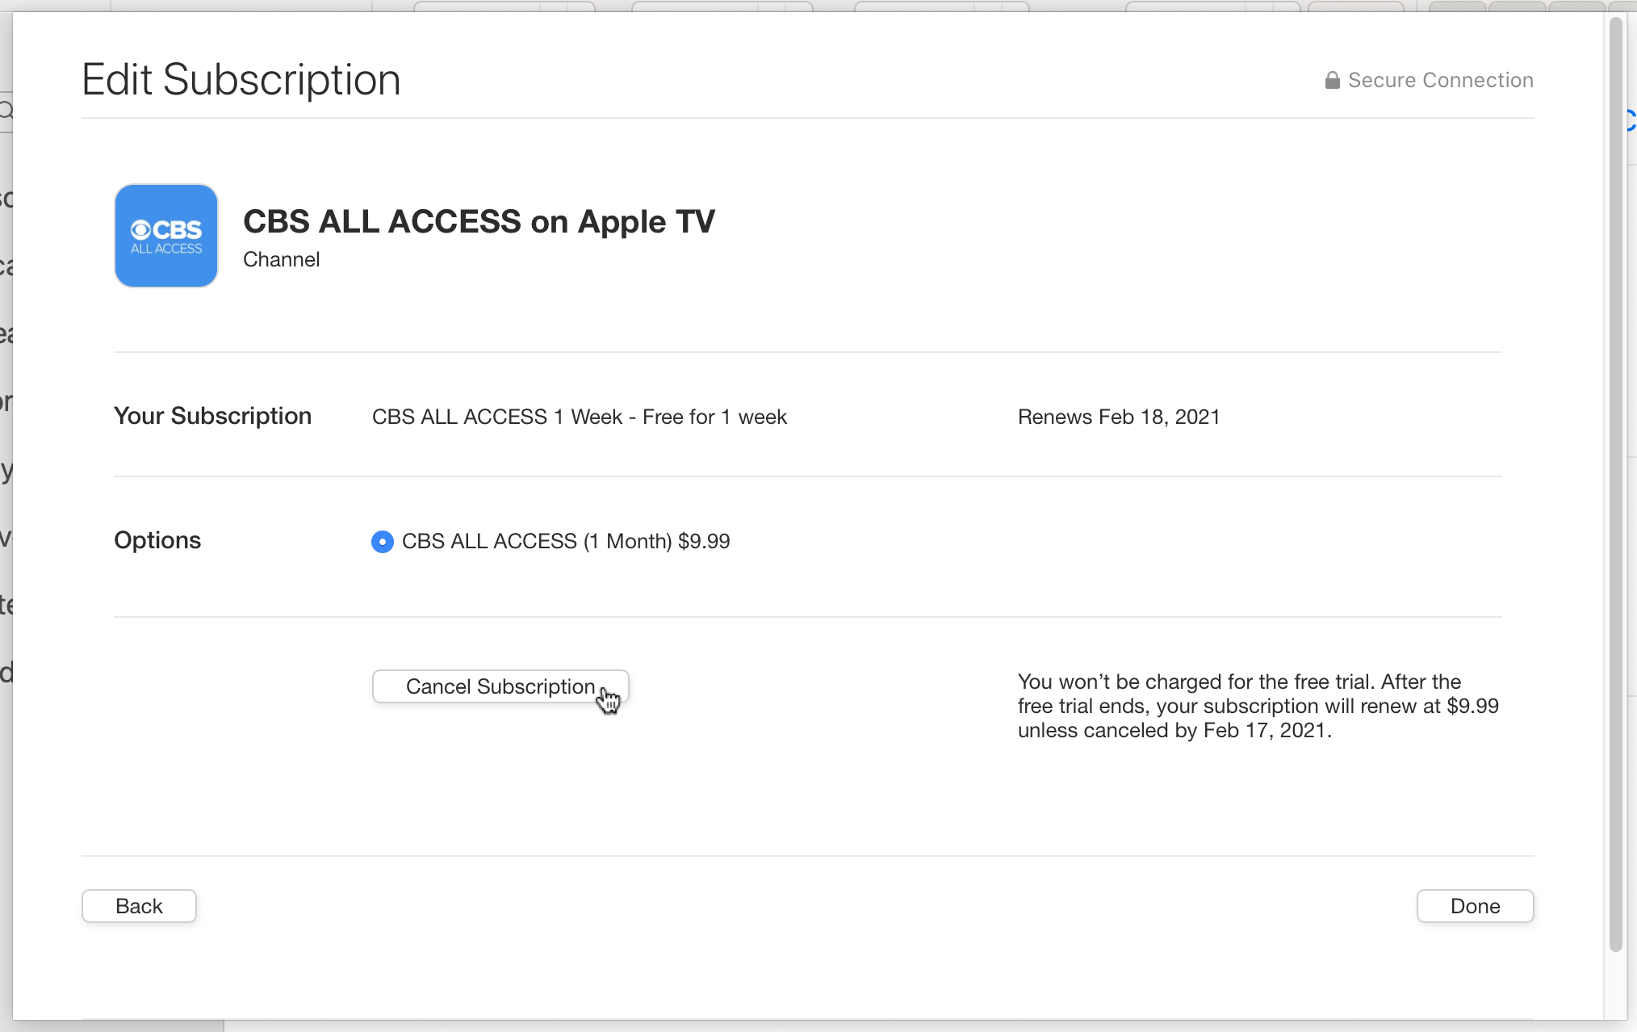Click the "Your Subscription" label
Image resolution: width=1637 pixels, height=1032 pixels.
(x=212, y=416)
